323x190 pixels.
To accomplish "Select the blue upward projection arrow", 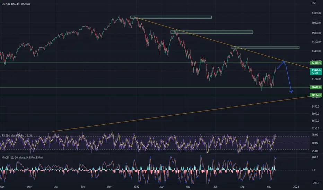I will point(281,65).
